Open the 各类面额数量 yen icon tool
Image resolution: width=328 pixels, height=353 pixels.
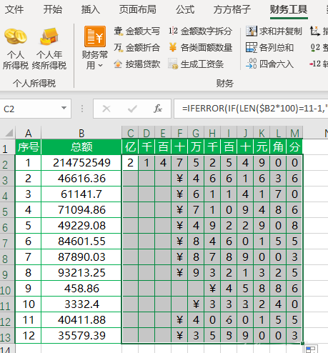click(x=200, y=48)
